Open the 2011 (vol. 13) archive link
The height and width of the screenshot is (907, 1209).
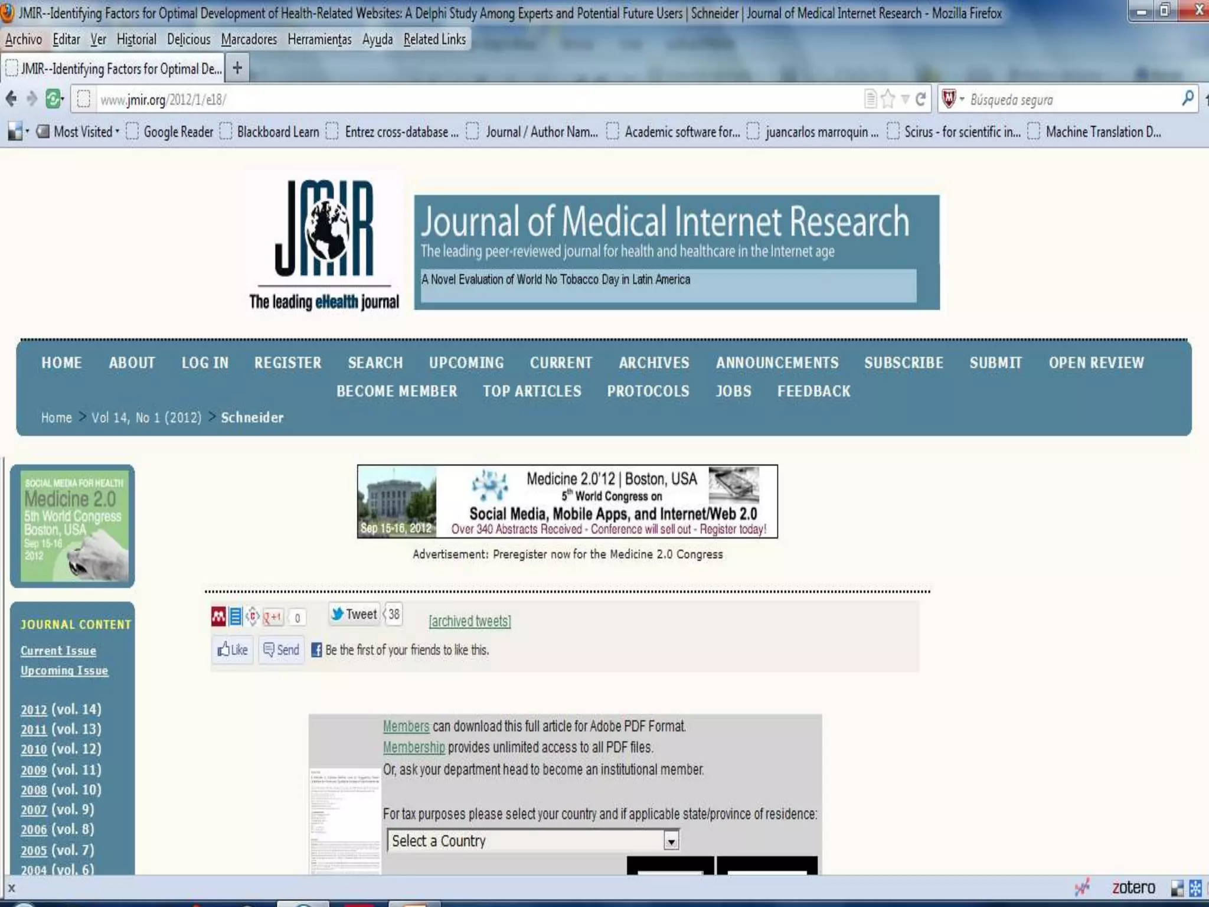pos(34,729)
